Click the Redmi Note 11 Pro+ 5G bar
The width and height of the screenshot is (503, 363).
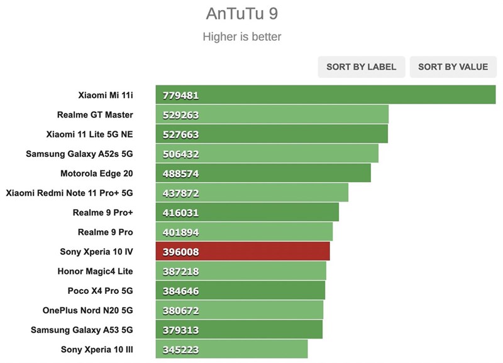click(x=252, y=193)
